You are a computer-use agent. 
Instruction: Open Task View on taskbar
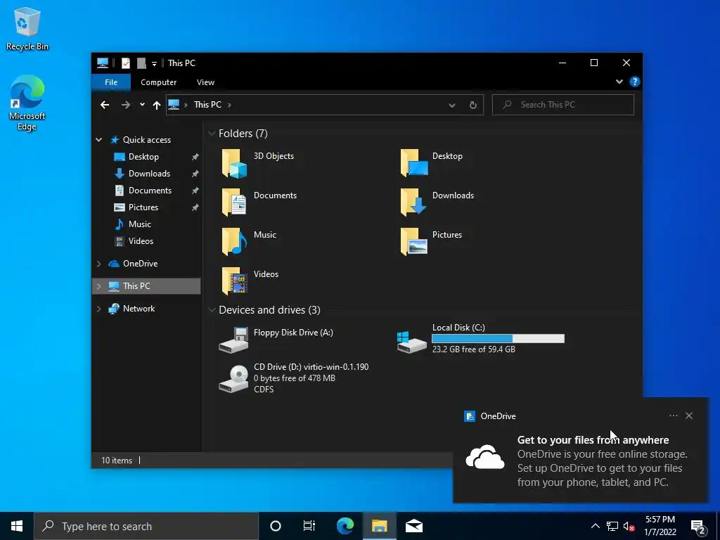pos(309,526)
